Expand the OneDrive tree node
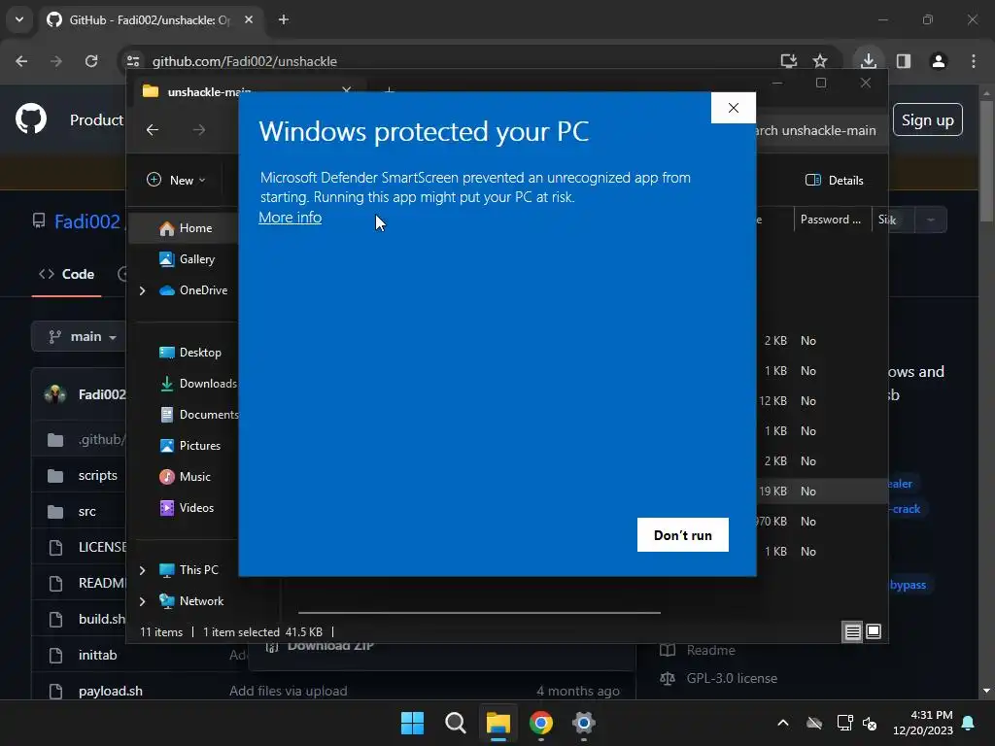The width and height of the screenshot is (995, 746). point(142,290)
